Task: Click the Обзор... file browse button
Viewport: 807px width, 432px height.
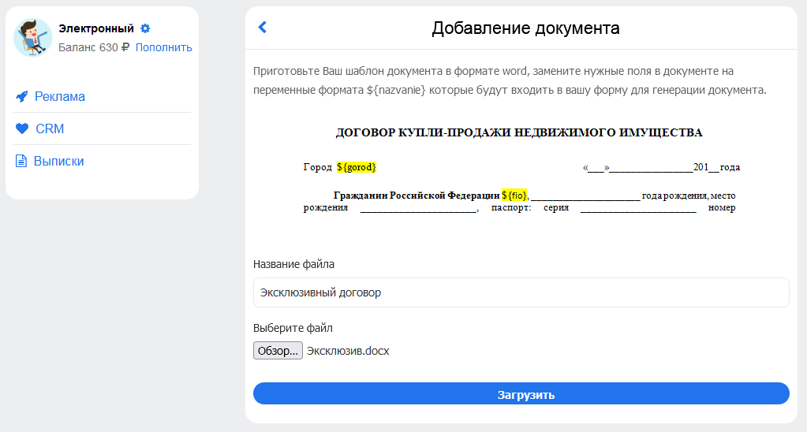Action: [x=278, y=351]
